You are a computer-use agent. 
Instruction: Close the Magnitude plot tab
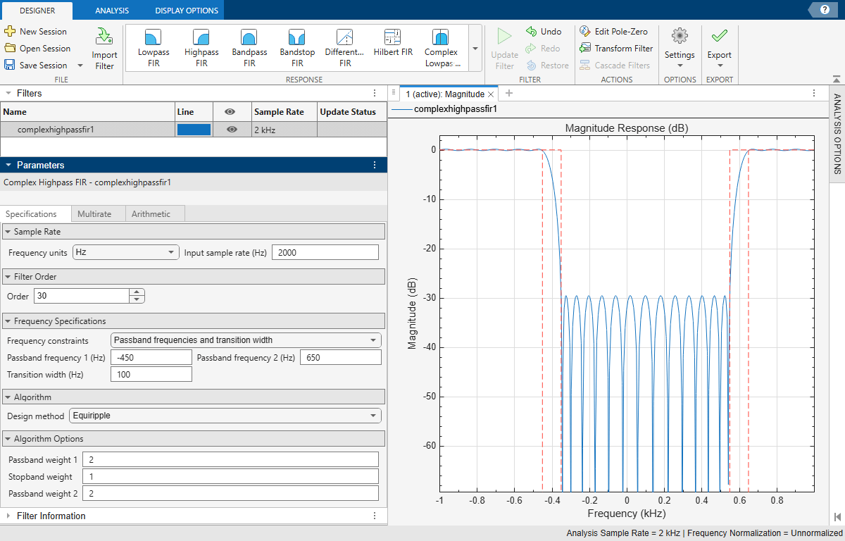coord(491,94)
